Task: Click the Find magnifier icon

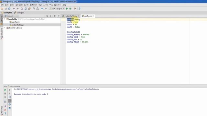Action: pos(34,9)
